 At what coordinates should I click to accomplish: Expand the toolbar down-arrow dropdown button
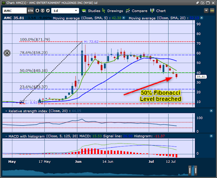coord(206,10)
